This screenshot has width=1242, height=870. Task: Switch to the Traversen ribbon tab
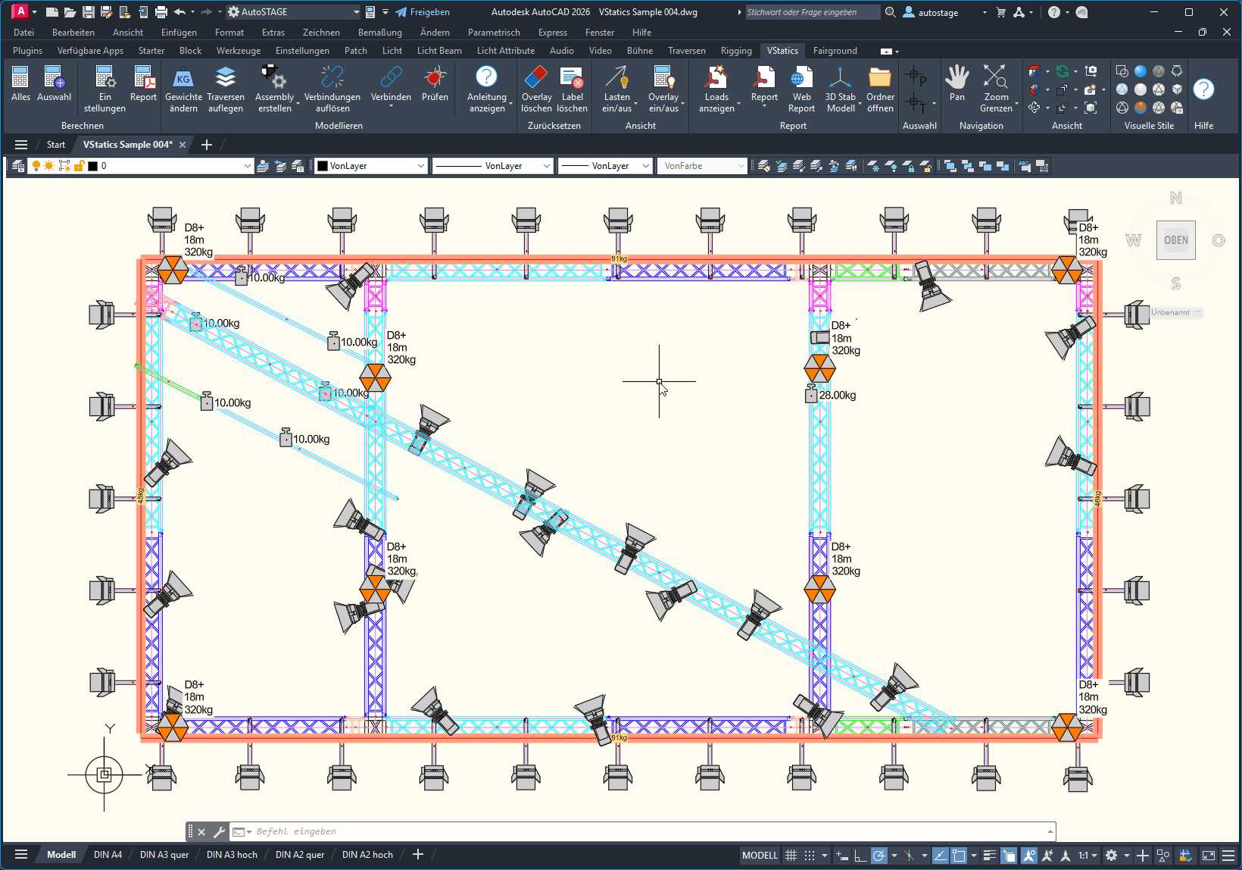click(687, 51)
